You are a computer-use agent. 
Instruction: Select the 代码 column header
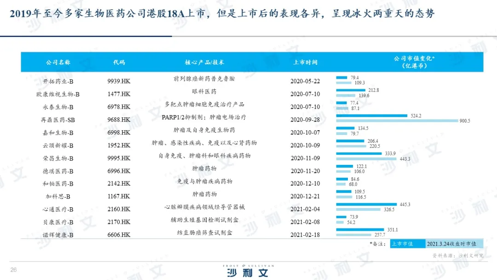(119, 62)
